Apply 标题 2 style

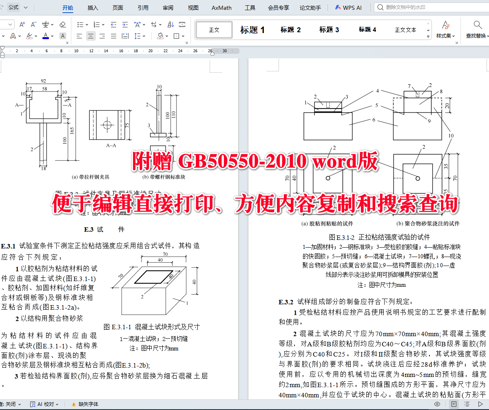291,30
